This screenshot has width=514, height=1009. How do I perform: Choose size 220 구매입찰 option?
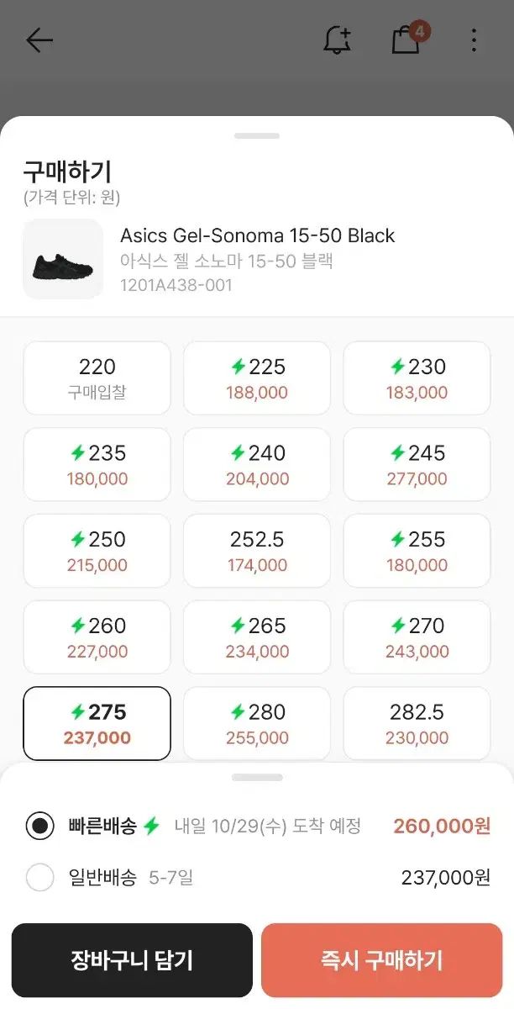(97, 378)
